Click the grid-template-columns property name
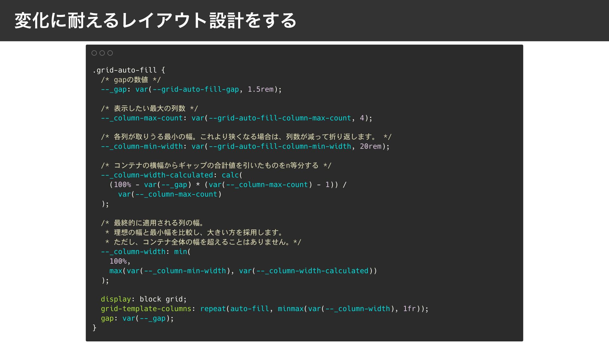This screenshot has width=609, height=343. pos(146,309)
